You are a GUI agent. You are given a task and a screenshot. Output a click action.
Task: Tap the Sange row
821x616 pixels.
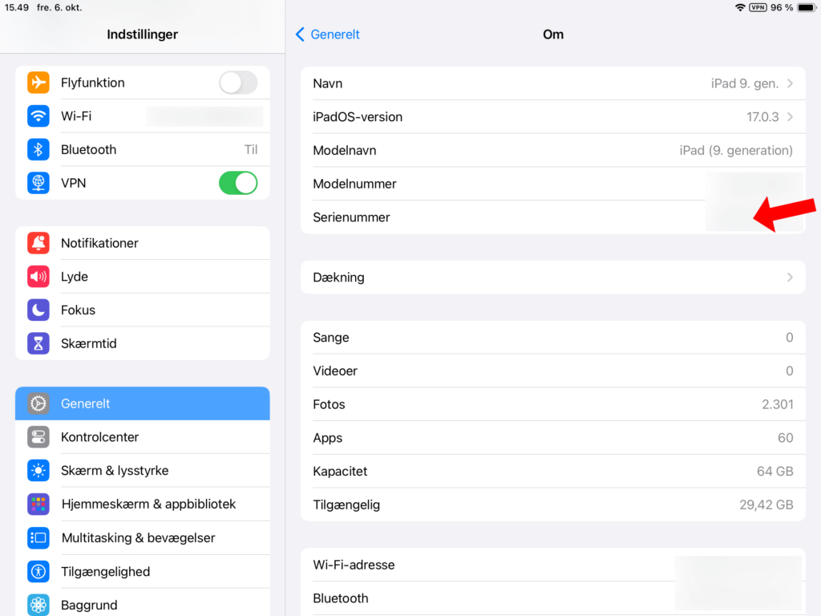pyautogui.click(x=553, y=338)
